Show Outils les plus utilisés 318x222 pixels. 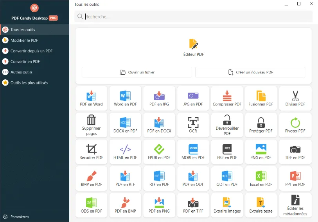29,82
